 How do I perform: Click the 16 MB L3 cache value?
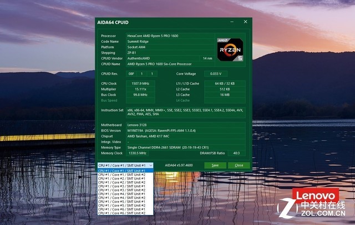225,95
